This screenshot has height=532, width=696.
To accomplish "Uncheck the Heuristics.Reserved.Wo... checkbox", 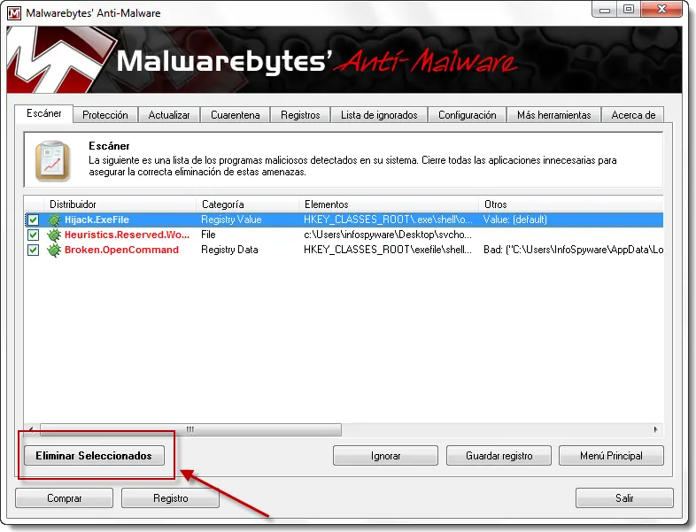I will point(34,235).
